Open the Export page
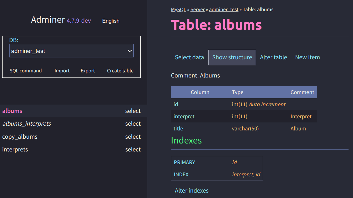 click(x=88, y=70)
